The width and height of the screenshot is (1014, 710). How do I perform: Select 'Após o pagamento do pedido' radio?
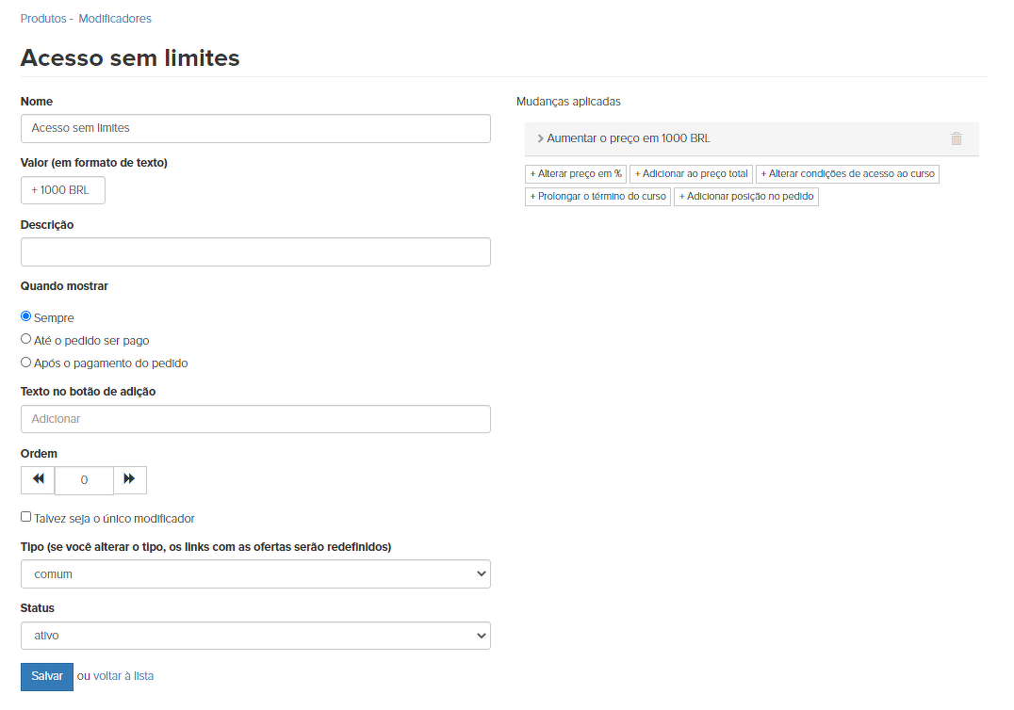(x=26, y=362)
